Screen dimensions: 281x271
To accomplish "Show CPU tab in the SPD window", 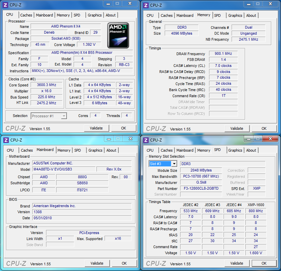I will (x=150, y=150).
